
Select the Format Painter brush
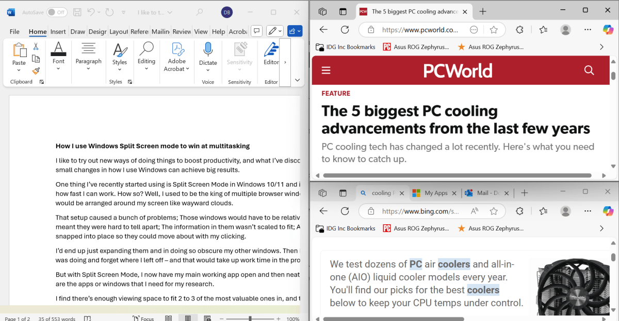[36, 71]
